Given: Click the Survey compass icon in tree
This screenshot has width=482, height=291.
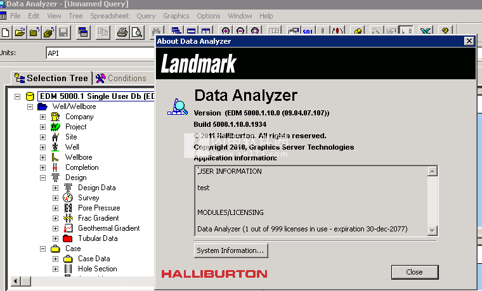Looking at the screenshot, I should click(x=68, y=198).
